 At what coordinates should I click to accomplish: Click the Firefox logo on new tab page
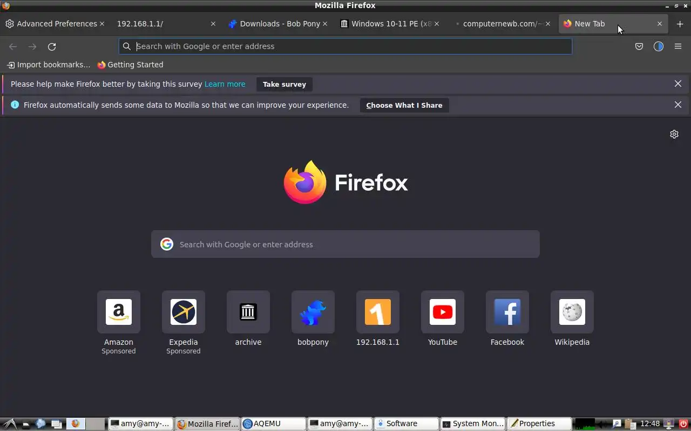pos(345,182)
